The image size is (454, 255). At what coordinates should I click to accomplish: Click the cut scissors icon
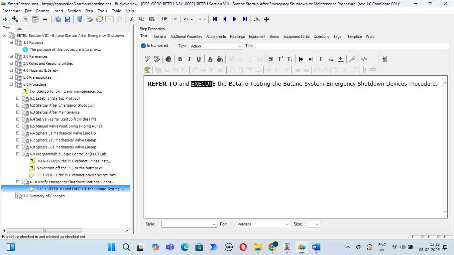(132, 19)
